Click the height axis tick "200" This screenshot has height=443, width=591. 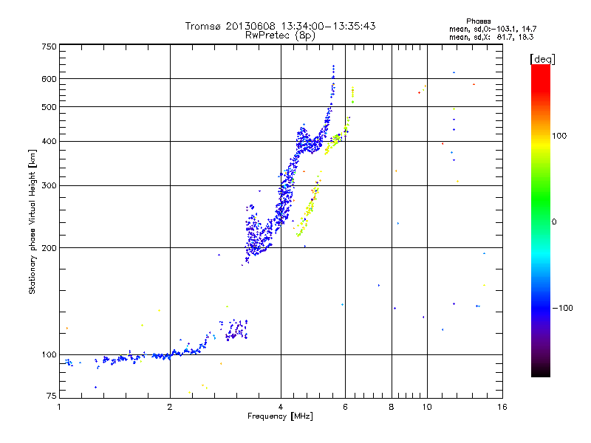pyautogui.click(x=49, y=248)
